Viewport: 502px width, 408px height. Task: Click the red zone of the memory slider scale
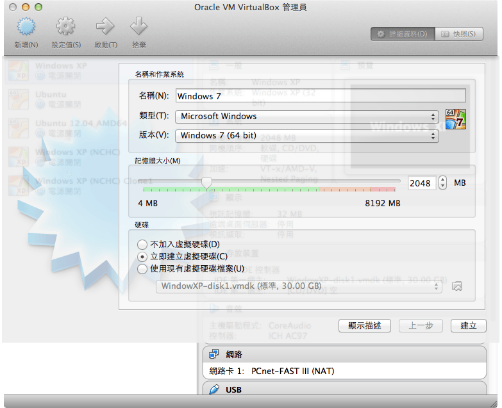pos(383,190)
